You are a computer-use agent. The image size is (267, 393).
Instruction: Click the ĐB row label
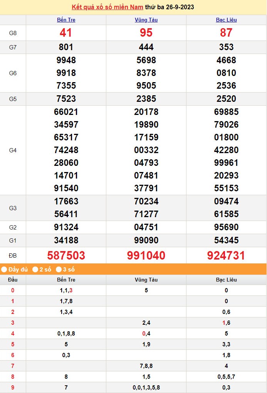tap(13, 256)
